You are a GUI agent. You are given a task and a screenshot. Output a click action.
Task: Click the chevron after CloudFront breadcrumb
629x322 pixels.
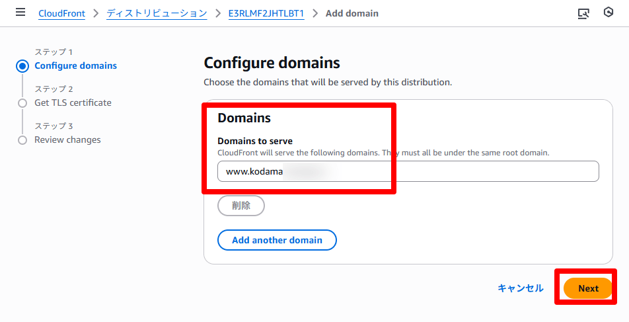[96, 13]
